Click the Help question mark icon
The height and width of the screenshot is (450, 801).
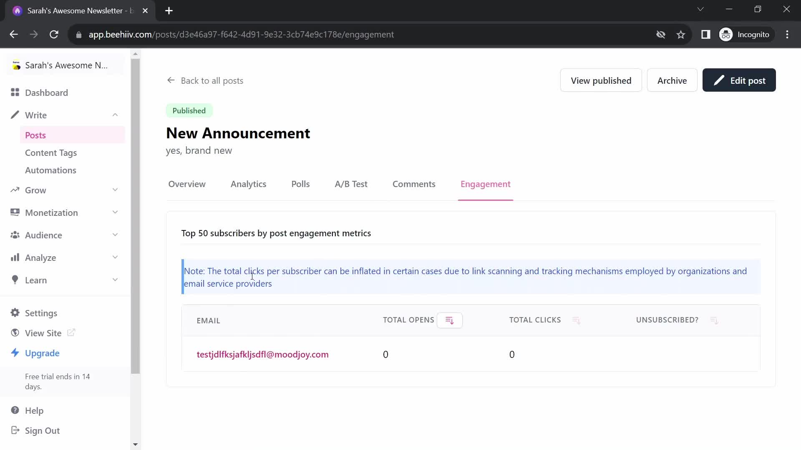15,410
